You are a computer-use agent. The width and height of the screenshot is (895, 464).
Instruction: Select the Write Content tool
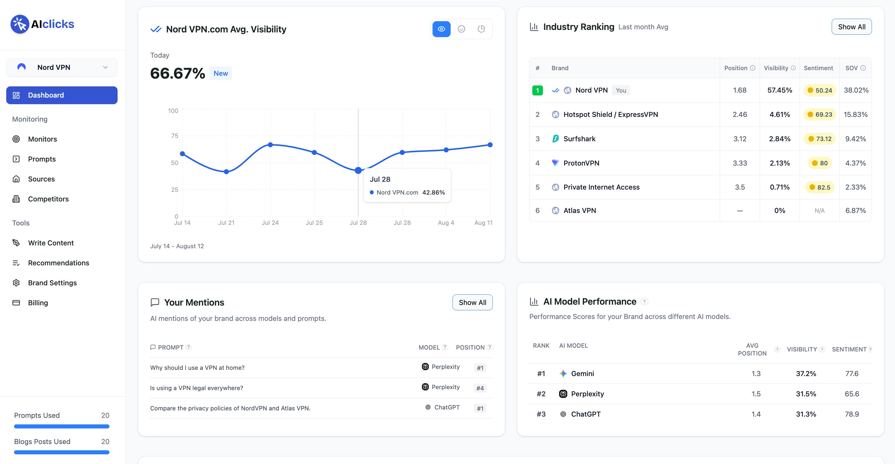point(51,243)
